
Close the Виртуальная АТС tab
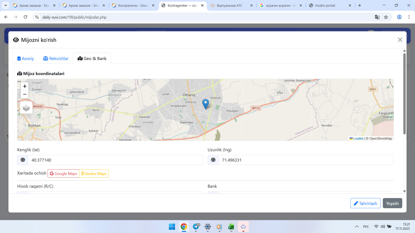pyautogui.click(x=252, y=6)
